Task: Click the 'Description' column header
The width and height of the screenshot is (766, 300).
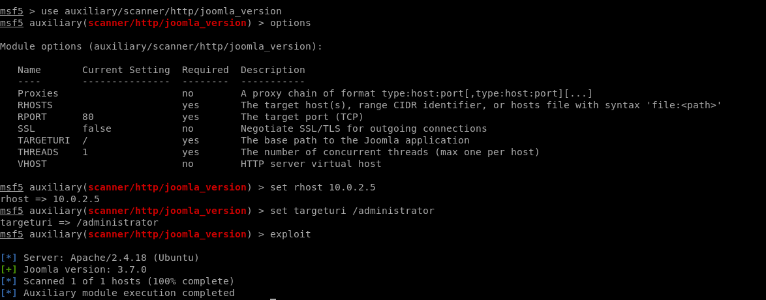Action: click(x=273, y=70)
